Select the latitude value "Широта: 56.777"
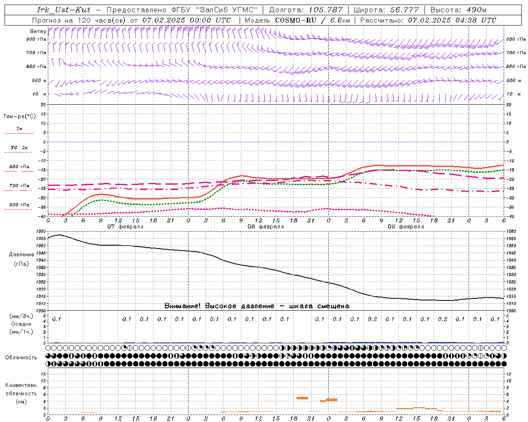The width and height of the screenshot is (528, 422). tap(387, 10)
